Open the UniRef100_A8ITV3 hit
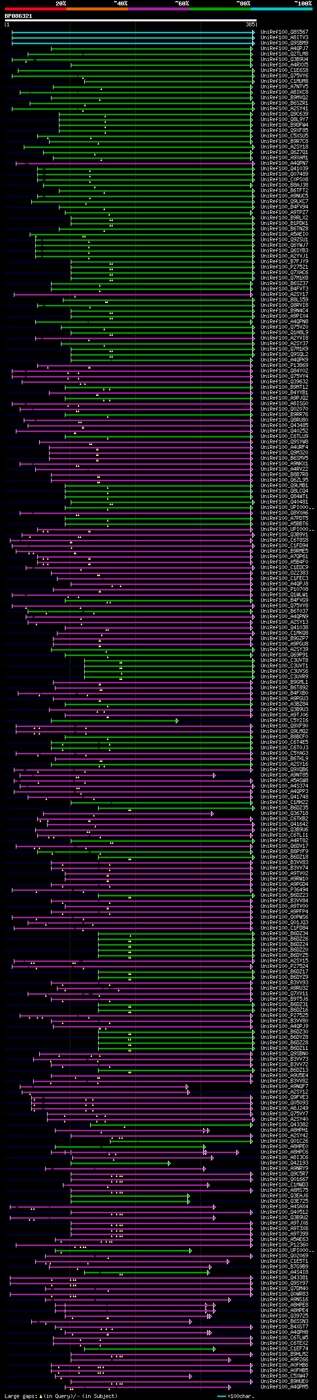This screenshot has width=317, height=1400. pos(284,38)
